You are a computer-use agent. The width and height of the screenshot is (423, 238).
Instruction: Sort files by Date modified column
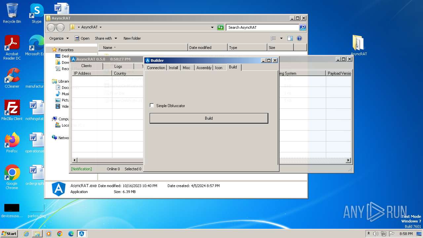click(x=208, y=48)
